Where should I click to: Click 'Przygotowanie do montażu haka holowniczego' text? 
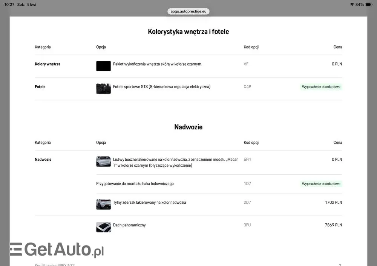[x=135, y=184]
